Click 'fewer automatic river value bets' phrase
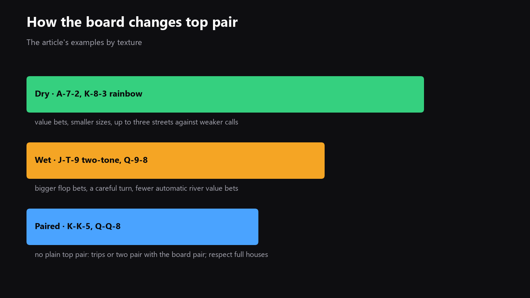The width and height of the screenshot is (530, 298). click(x=187, y=188)
